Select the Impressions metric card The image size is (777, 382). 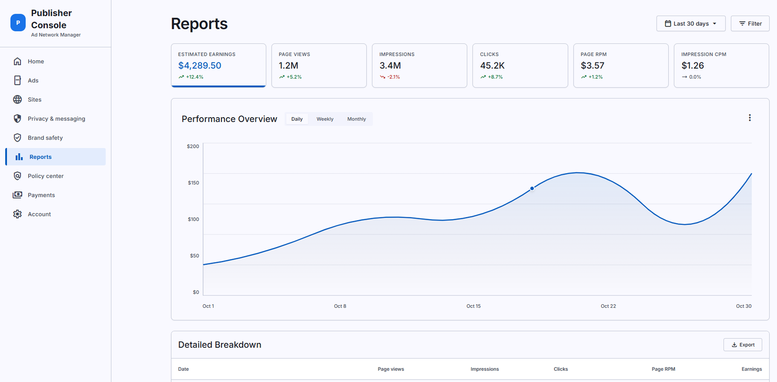[x=420, y=65]
